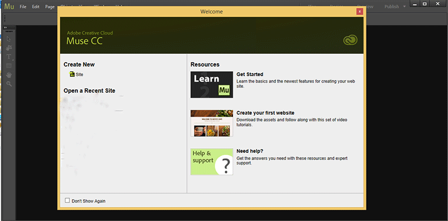Open the Get Started resource link

pyautogui.click(x=250, y=74)
